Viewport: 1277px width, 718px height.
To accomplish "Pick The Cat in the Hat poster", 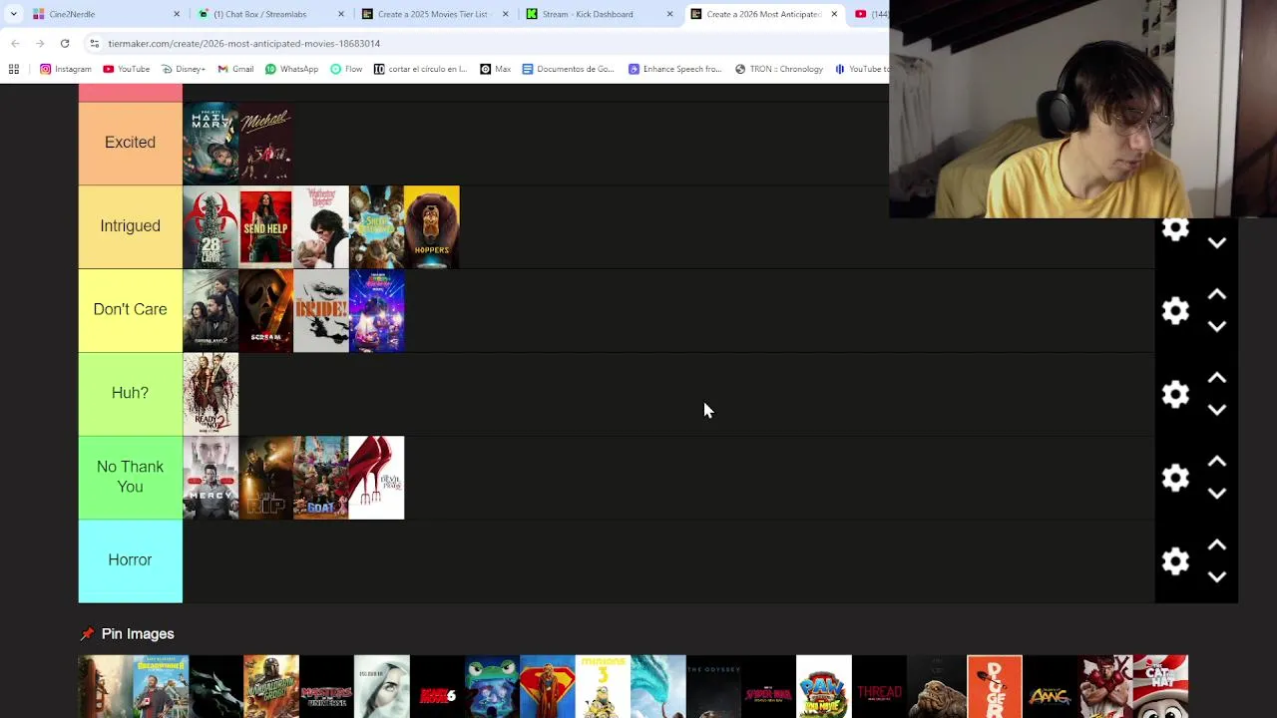I will (1160, 687).
